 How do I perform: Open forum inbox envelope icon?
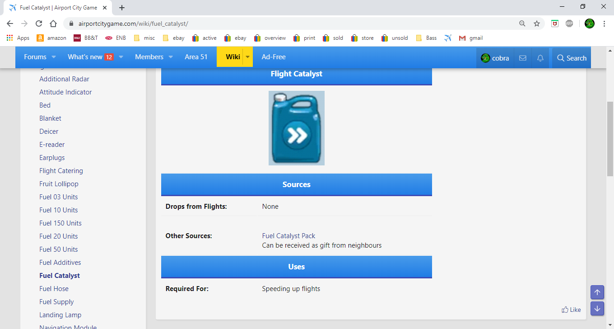coord(523,58)
